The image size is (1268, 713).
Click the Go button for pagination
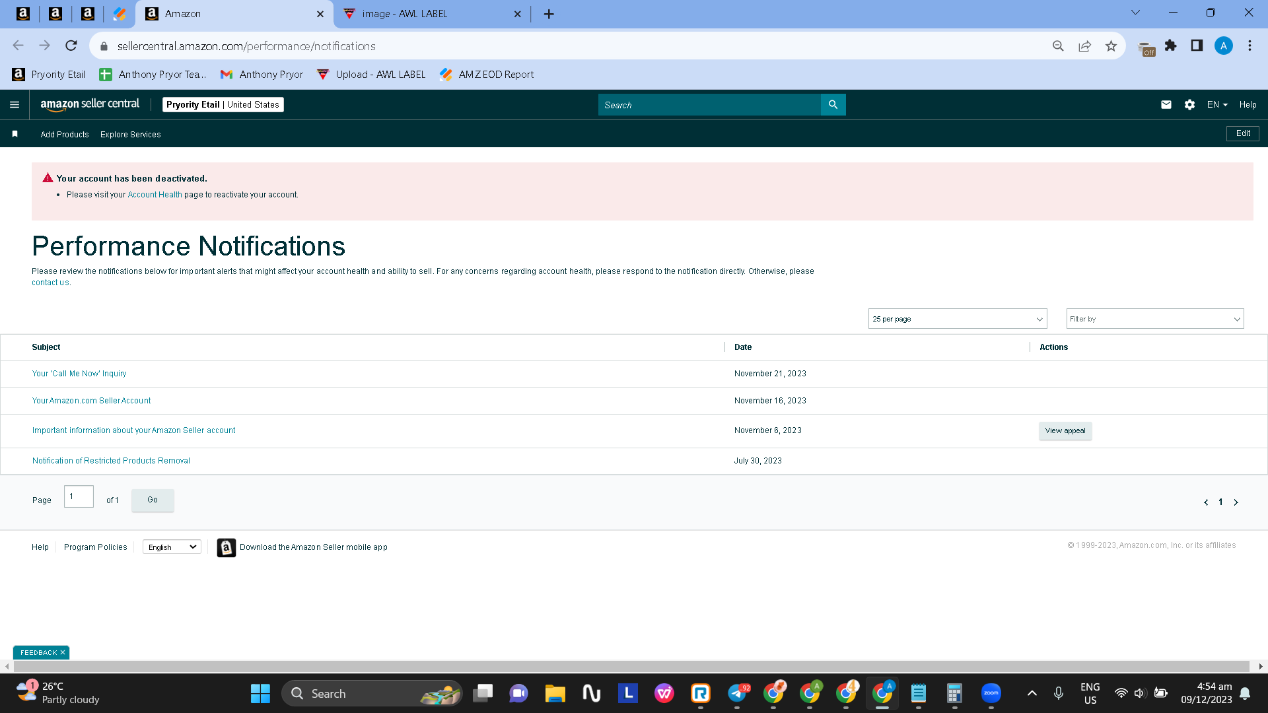click(153, 500)
